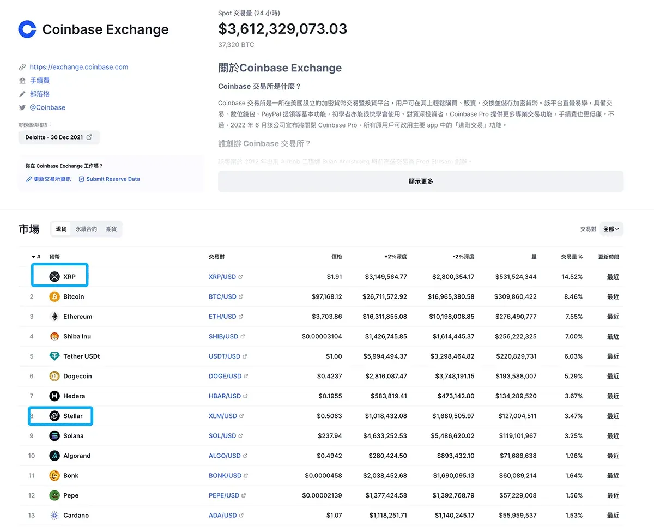Click the Shiba Inu coin icon
The image size is (654, 527).
(54, 336)
